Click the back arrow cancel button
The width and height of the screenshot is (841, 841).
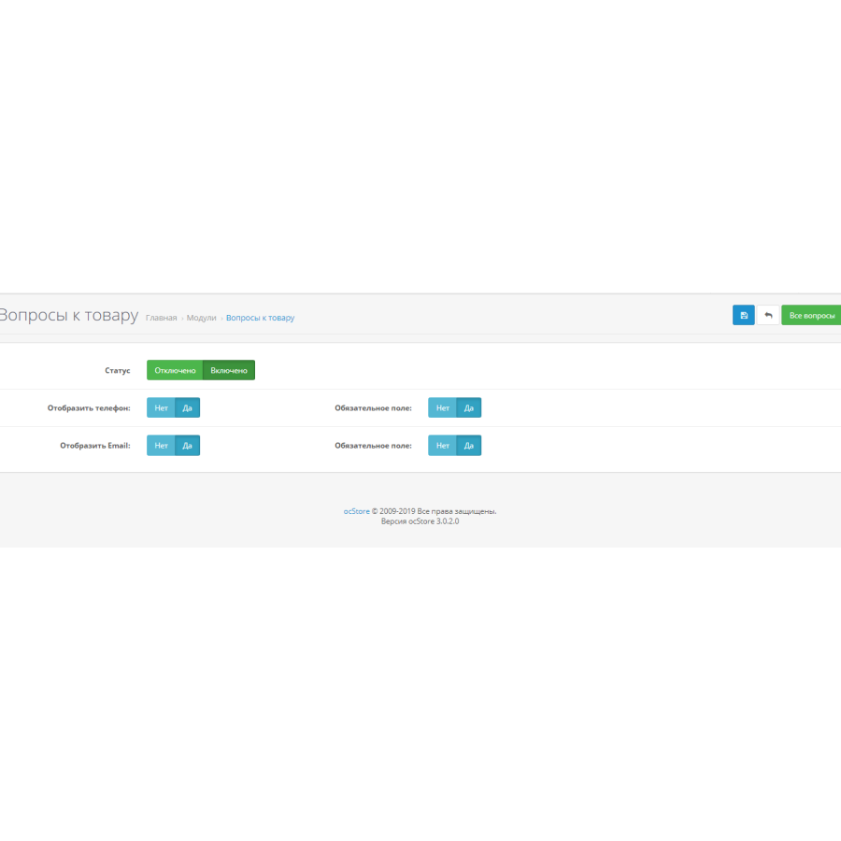[x=768, y=315]
